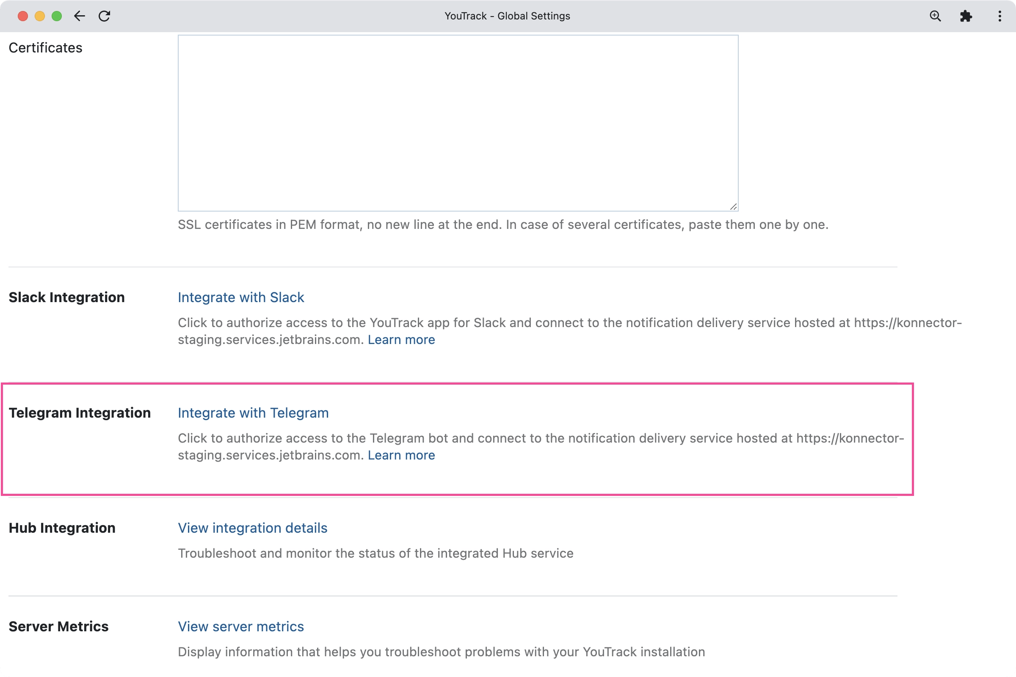Screen dimensions: 1016x677
Task: Click inside the Certificates text area
Action: [x=458, y=123]
